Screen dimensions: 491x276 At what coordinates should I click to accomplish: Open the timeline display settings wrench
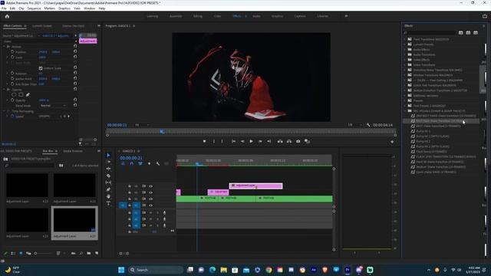pos(158,163)
